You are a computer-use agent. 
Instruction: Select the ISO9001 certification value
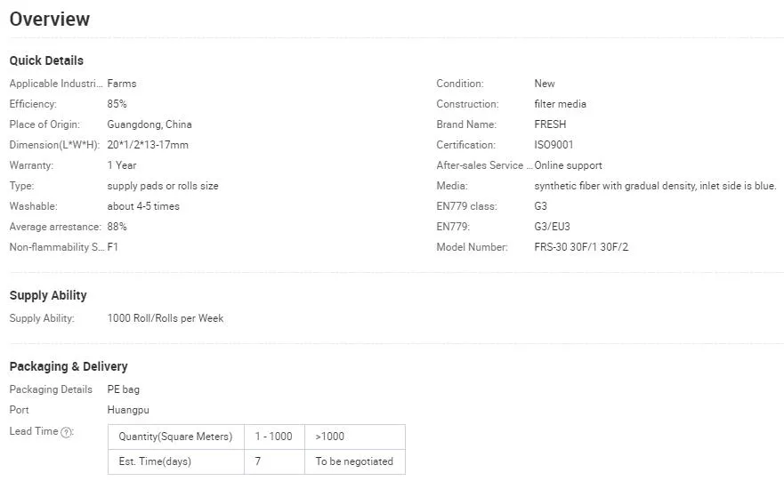pyautogui.click(x=554, y=145)
